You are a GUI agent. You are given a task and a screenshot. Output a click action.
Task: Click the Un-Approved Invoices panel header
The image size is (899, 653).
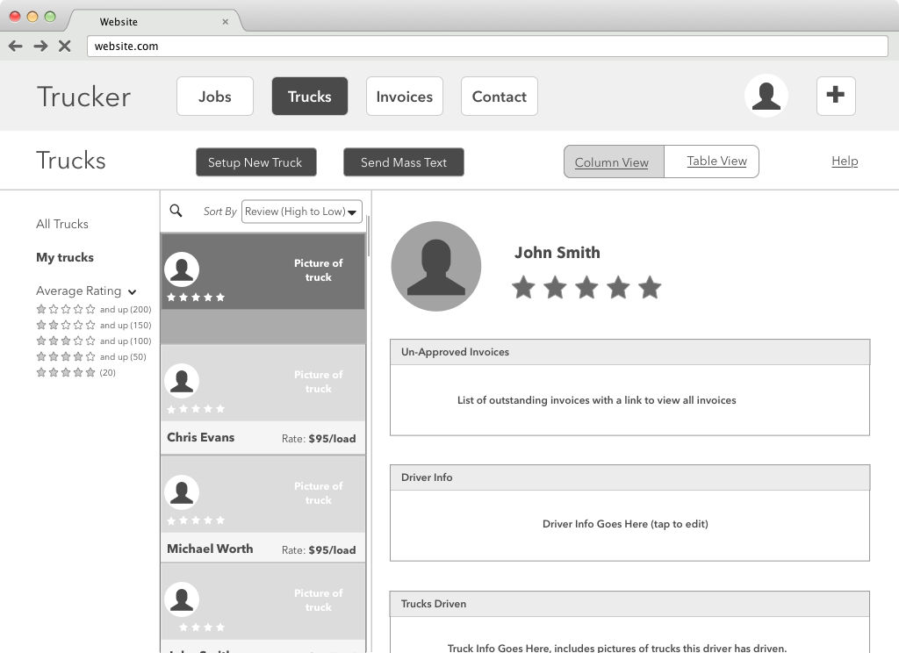click(x=629, y=352)
